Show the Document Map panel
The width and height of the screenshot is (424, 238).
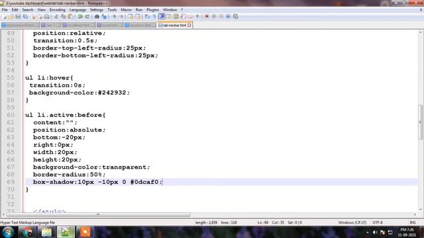click(x=176, y=17)
